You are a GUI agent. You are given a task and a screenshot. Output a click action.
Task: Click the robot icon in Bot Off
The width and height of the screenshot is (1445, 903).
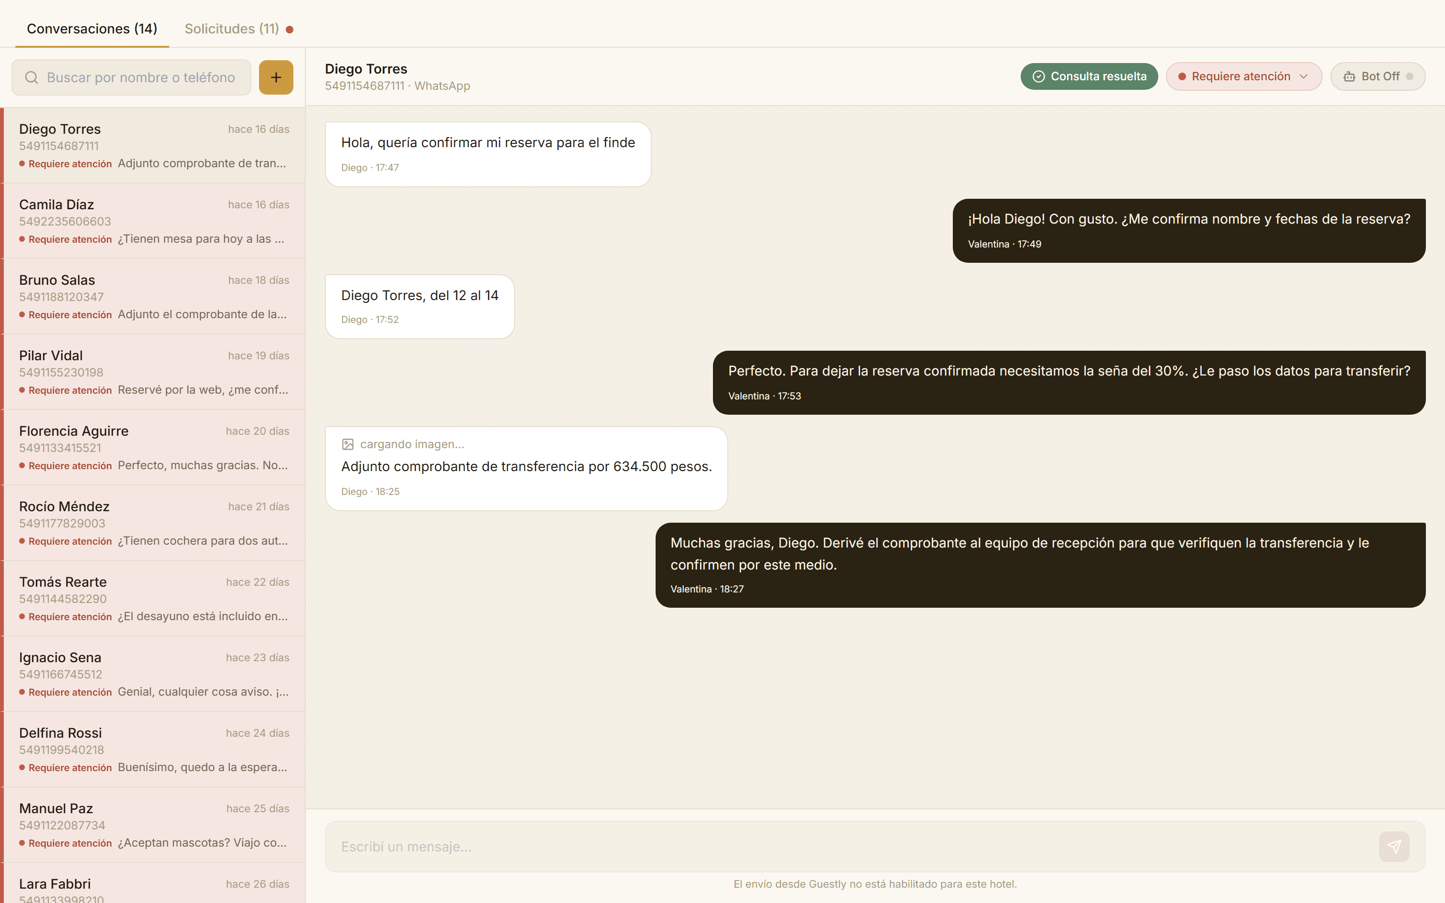pos(1349,76)
